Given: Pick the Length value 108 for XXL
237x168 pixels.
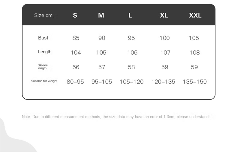Looking at the screenshot, I should tap(194, 53).
